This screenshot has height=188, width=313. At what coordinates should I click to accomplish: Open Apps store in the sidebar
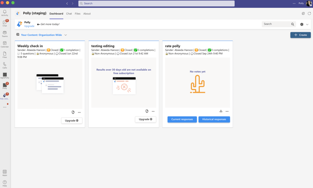tap(5, 173)
